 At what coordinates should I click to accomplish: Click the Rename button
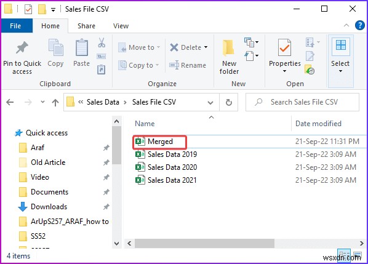click(188, 65)
